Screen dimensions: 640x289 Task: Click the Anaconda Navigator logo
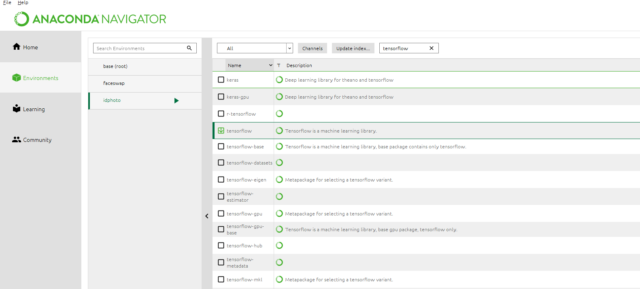[90, 19]
